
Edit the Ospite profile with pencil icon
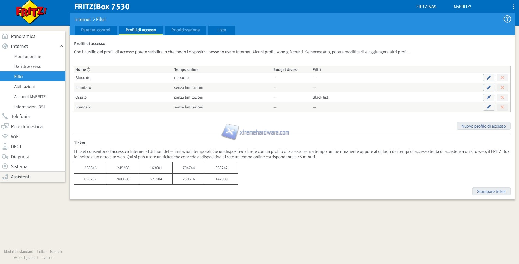coord(488,97)
